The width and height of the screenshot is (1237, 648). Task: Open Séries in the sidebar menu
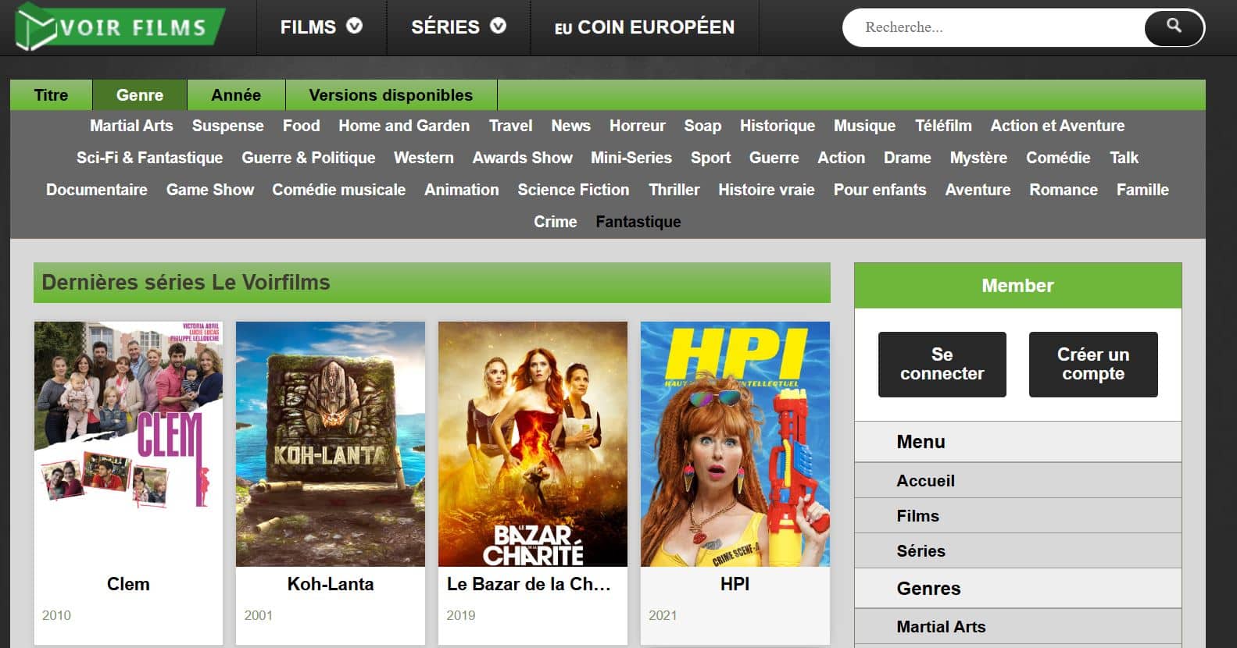pyautogui.click(x=921, y=551)
